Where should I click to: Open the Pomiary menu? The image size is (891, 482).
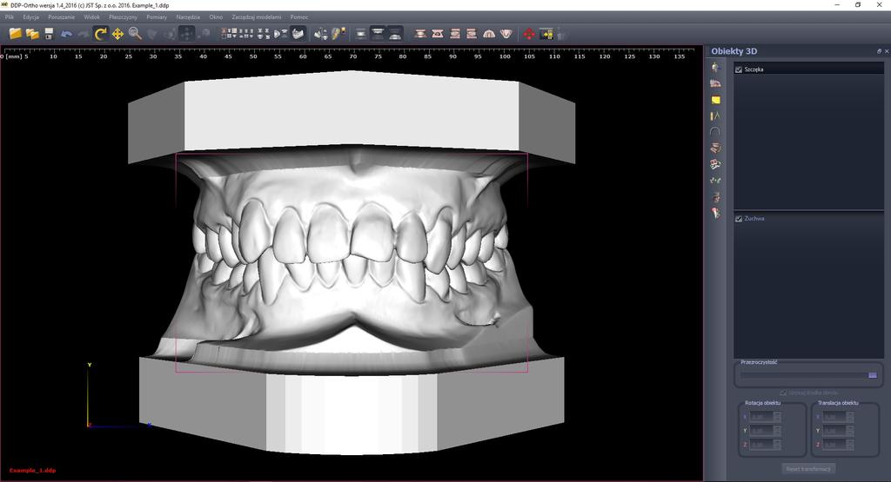click(157, 17)
